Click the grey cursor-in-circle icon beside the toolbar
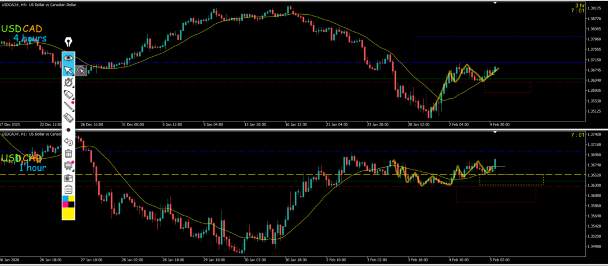 pos(81,70)
